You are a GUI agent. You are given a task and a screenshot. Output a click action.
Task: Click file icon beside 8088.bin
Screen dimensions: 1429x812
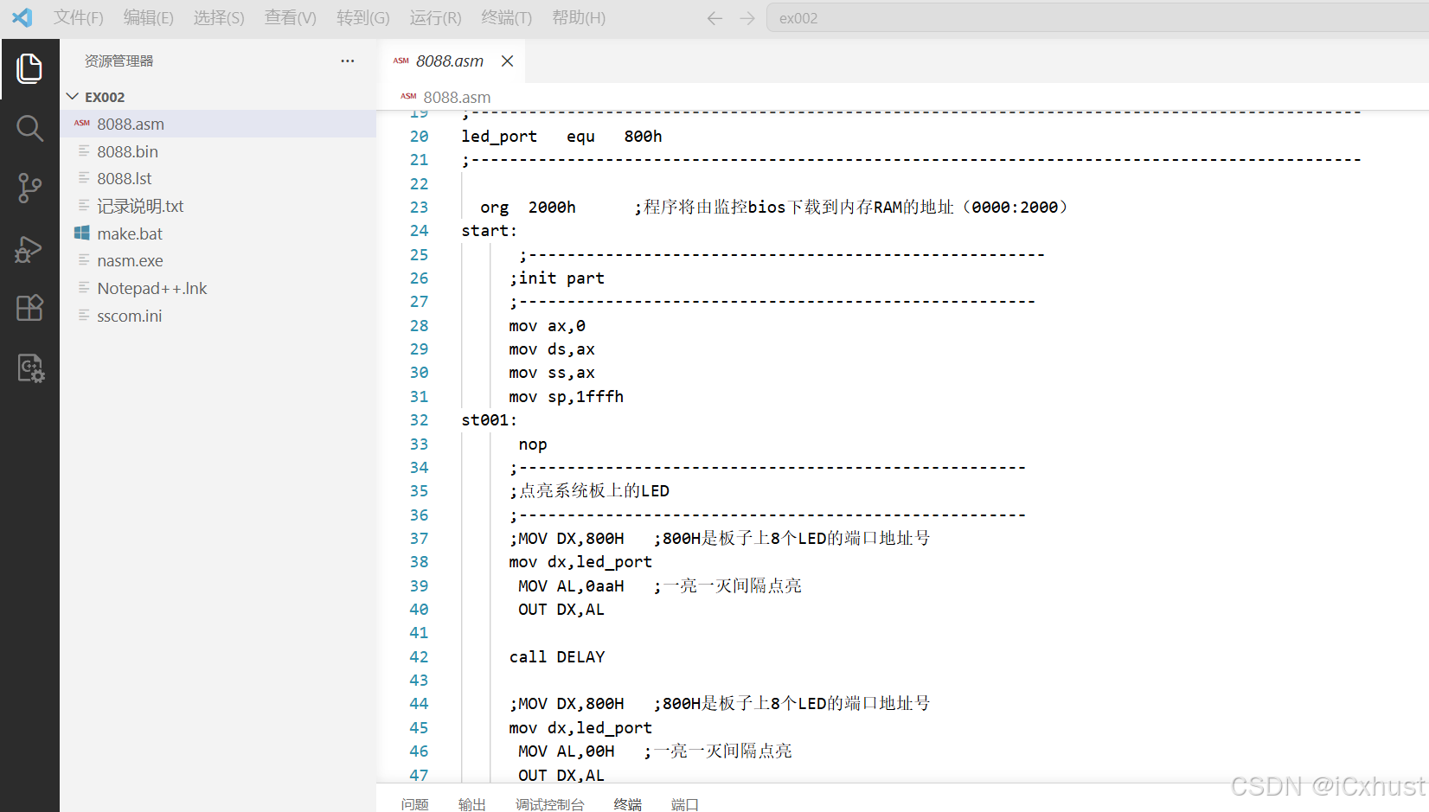point(84,150)
